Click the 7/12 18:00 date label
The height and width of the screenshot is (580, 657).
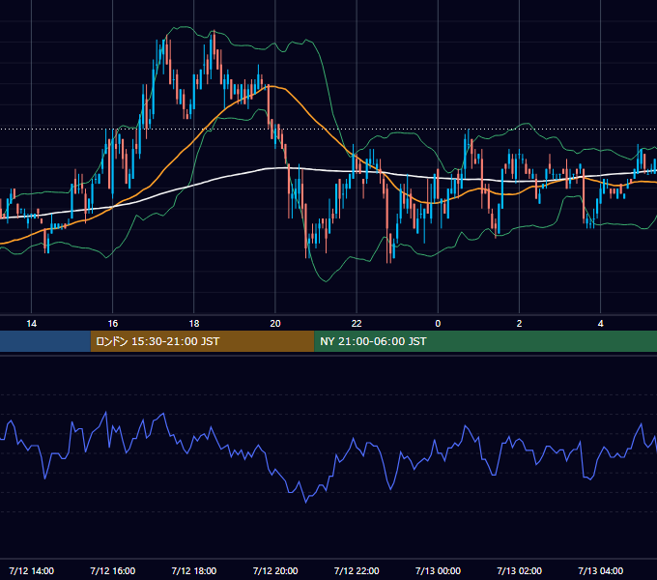tap(194, 570)
